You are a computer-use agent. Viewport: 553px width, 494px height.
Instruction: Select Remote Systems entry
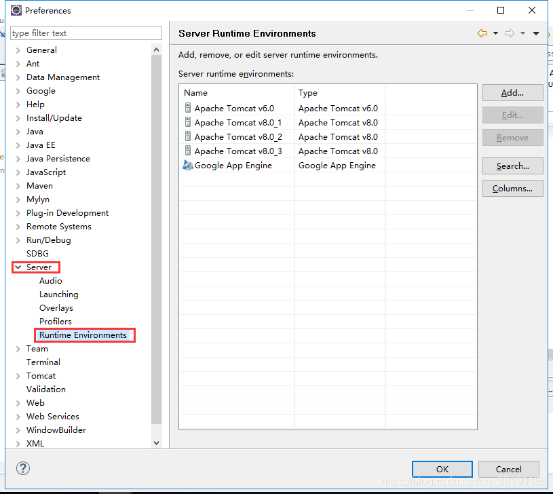59,227
